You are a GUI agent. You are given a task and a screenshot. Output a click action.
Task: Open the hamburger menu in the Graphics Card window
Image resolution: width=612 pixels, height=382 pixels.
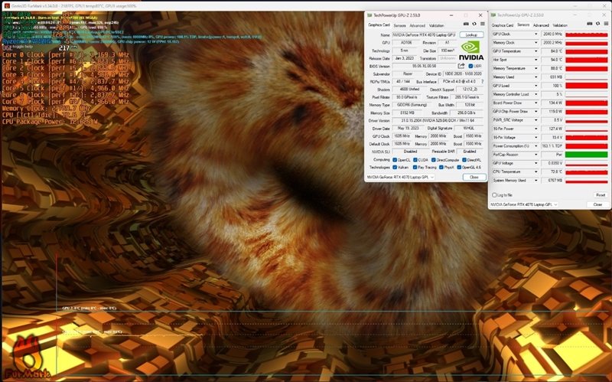click(483, 24)
